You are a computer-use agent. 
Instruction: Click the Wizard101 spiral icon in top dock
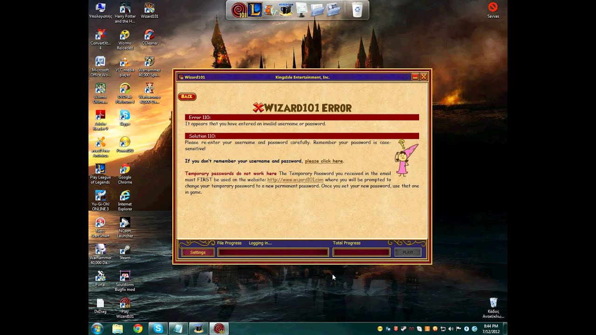239,10
